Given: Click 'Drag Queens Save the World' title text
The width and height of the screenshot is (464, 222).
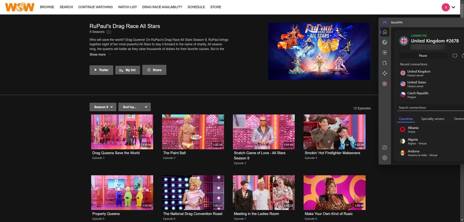Looking at the screenshot, I should pos(116,153).
